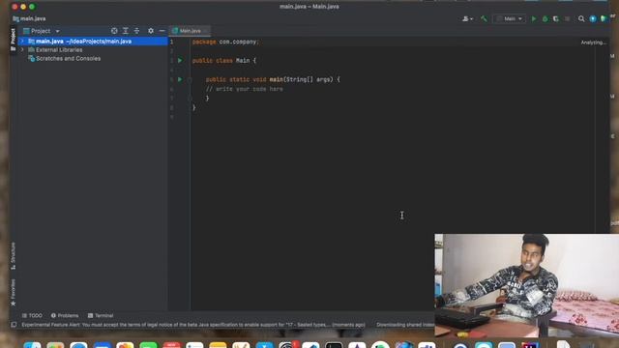Open the Problems tool window tab
The height and width of the screenshot is (348, 619).
(65, 316)
